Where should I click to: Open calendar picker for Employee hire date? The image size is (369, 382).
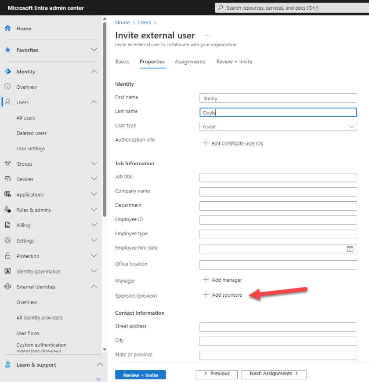click(350, 249)
